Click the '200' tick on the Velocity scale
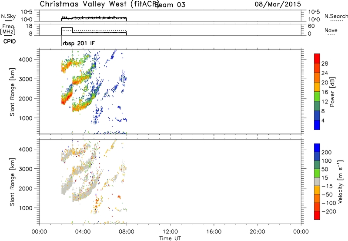Image resolution: width=348 pixels, height=241 pixels. pyautogui.click(x=327, y=152)
